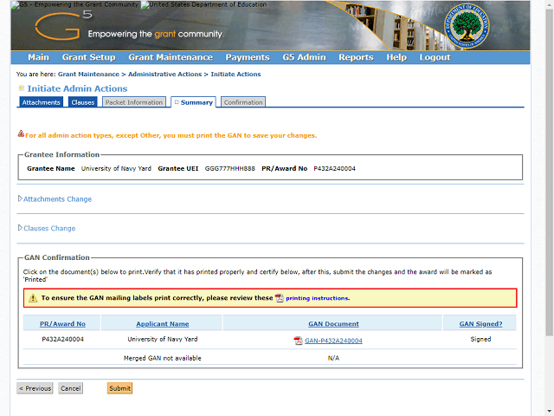Open the Payments menu
This screenshot has height=416, width=554.
248,57
